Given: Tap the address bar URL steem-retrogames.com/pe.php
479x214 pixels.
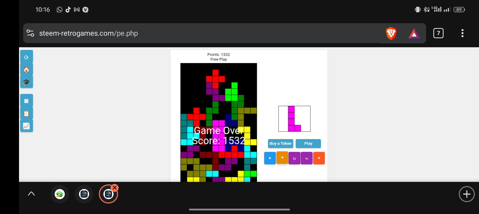Looking at the screenshot, I should [x=89, y=33].
